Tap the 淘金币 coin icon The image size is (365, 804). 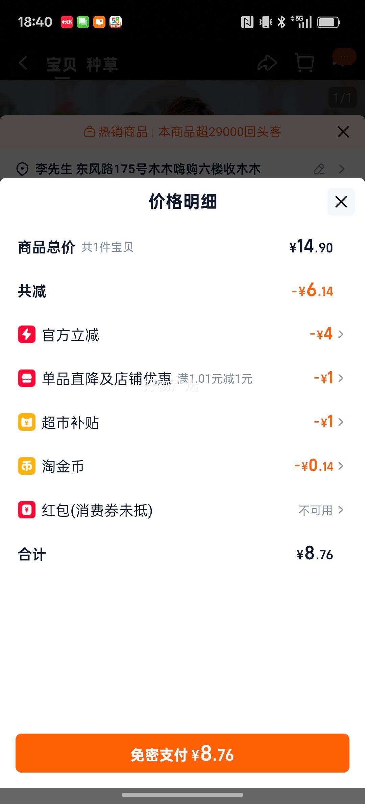pyautogui.click(x=27, y=466)
